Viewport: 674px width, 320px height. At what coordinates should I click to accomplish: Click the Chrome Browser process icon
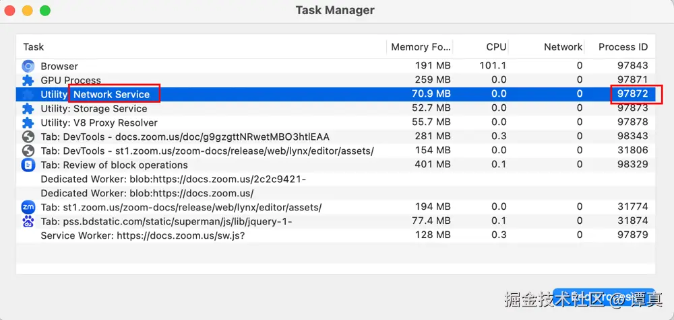(x=28, y=66)
